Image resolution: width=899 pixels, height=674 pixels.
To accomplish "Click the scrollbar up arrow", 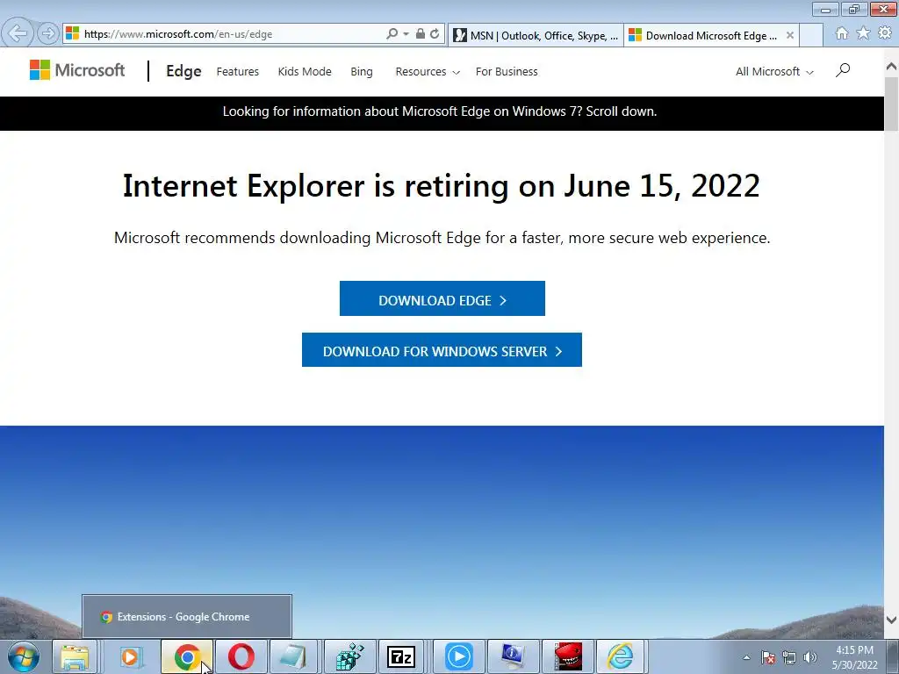I will pos(891,67).
